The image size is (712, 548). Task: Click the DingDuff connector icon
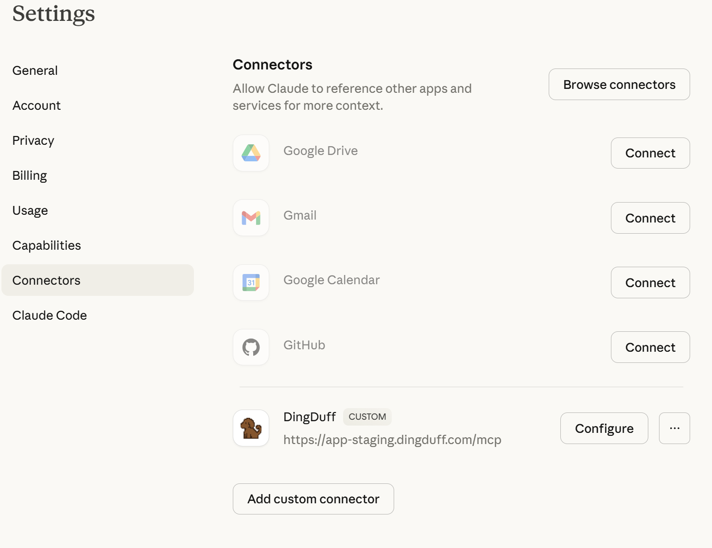tap(251, 428)
